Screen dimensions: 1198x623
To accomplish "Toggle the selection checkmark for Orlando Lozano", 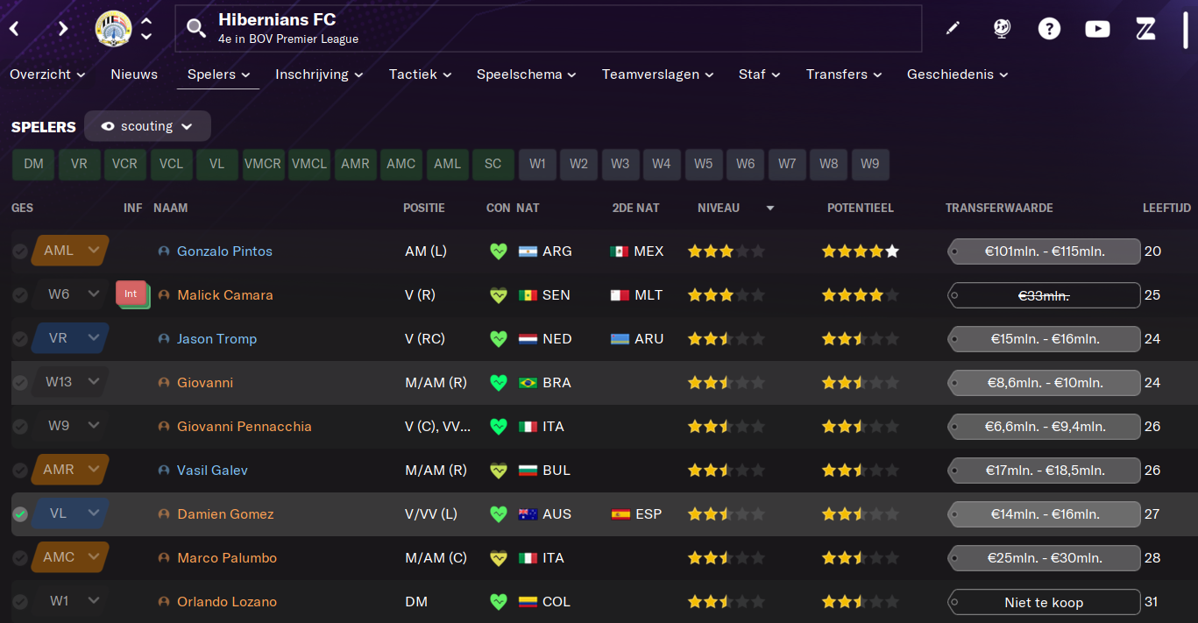I will [x=20, y=602].
